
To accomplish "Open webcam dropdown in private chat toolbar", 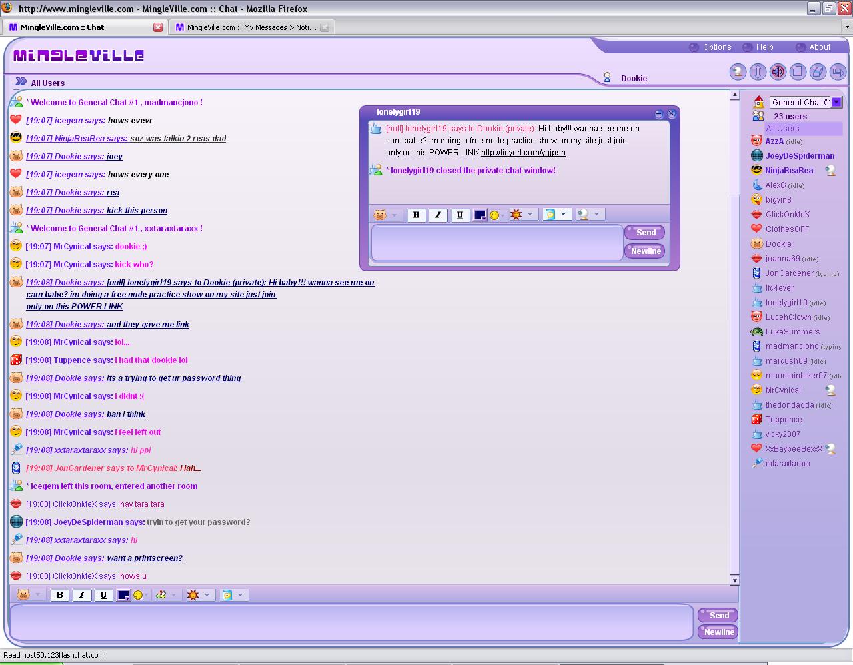I will click(x=589, y=215).
